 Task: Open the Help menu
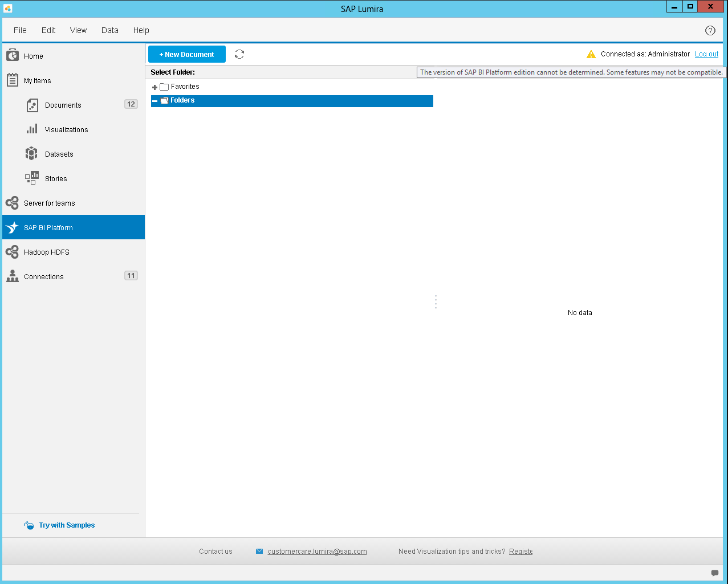point(141,30)
